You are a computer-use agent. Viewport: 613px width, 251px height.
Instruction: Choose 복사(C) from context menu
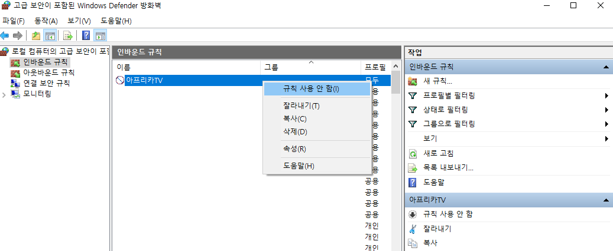click(x=317, y=119)
